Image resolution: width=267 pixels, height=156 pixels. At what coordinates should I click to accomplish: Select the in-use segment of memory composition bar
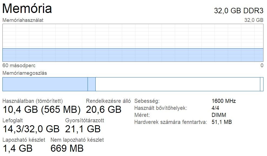45,84
